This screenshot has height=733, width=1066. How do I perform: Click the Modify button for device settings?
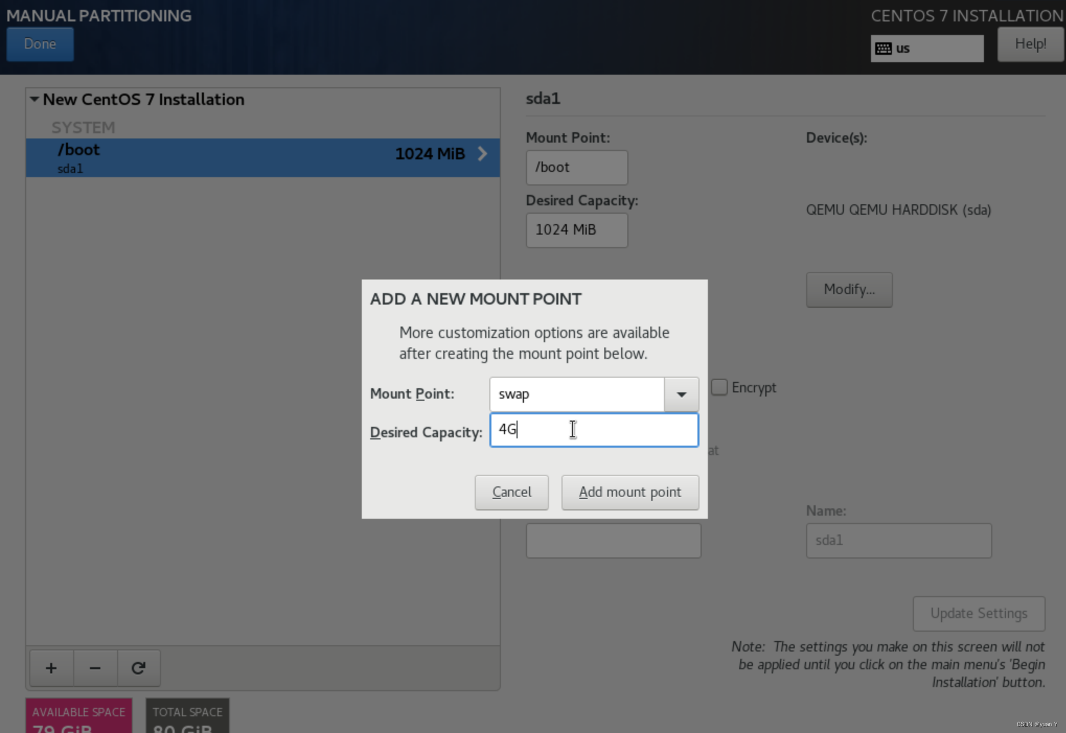pos(849,289)
